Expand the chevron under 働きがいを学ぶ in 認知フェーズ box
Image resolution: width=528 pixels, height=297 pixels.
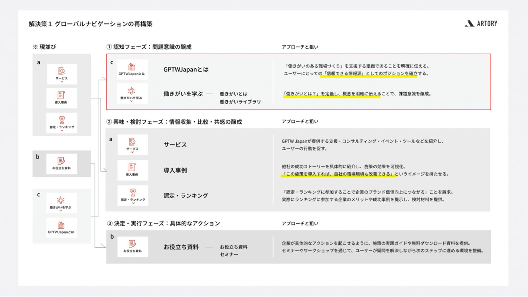pyautogui.click(x=131, y=101)
